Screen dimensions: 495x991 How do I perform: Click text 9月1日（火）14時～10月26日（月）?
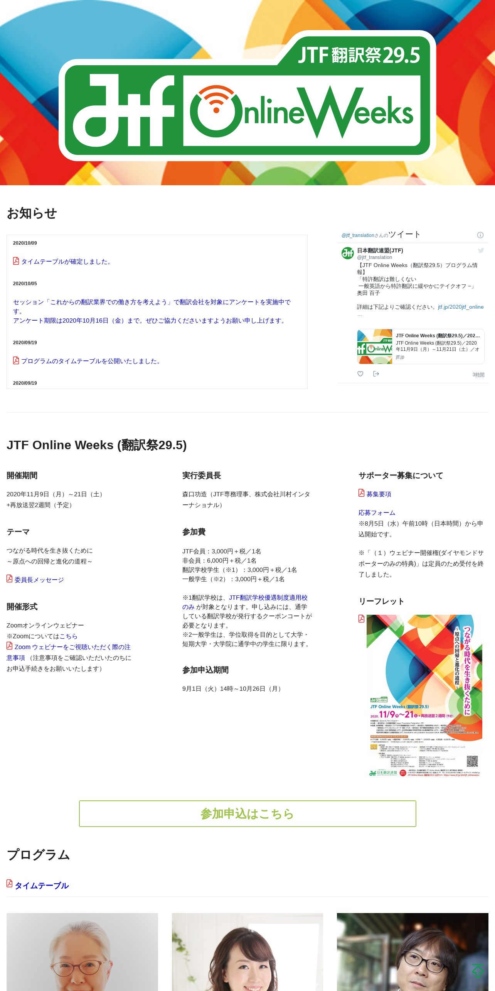pos(233,688)
